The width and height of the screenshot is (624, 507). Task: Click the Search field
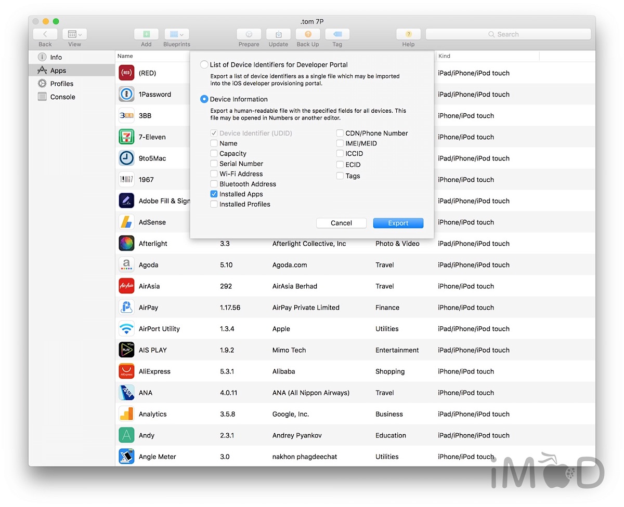[508, 34]
